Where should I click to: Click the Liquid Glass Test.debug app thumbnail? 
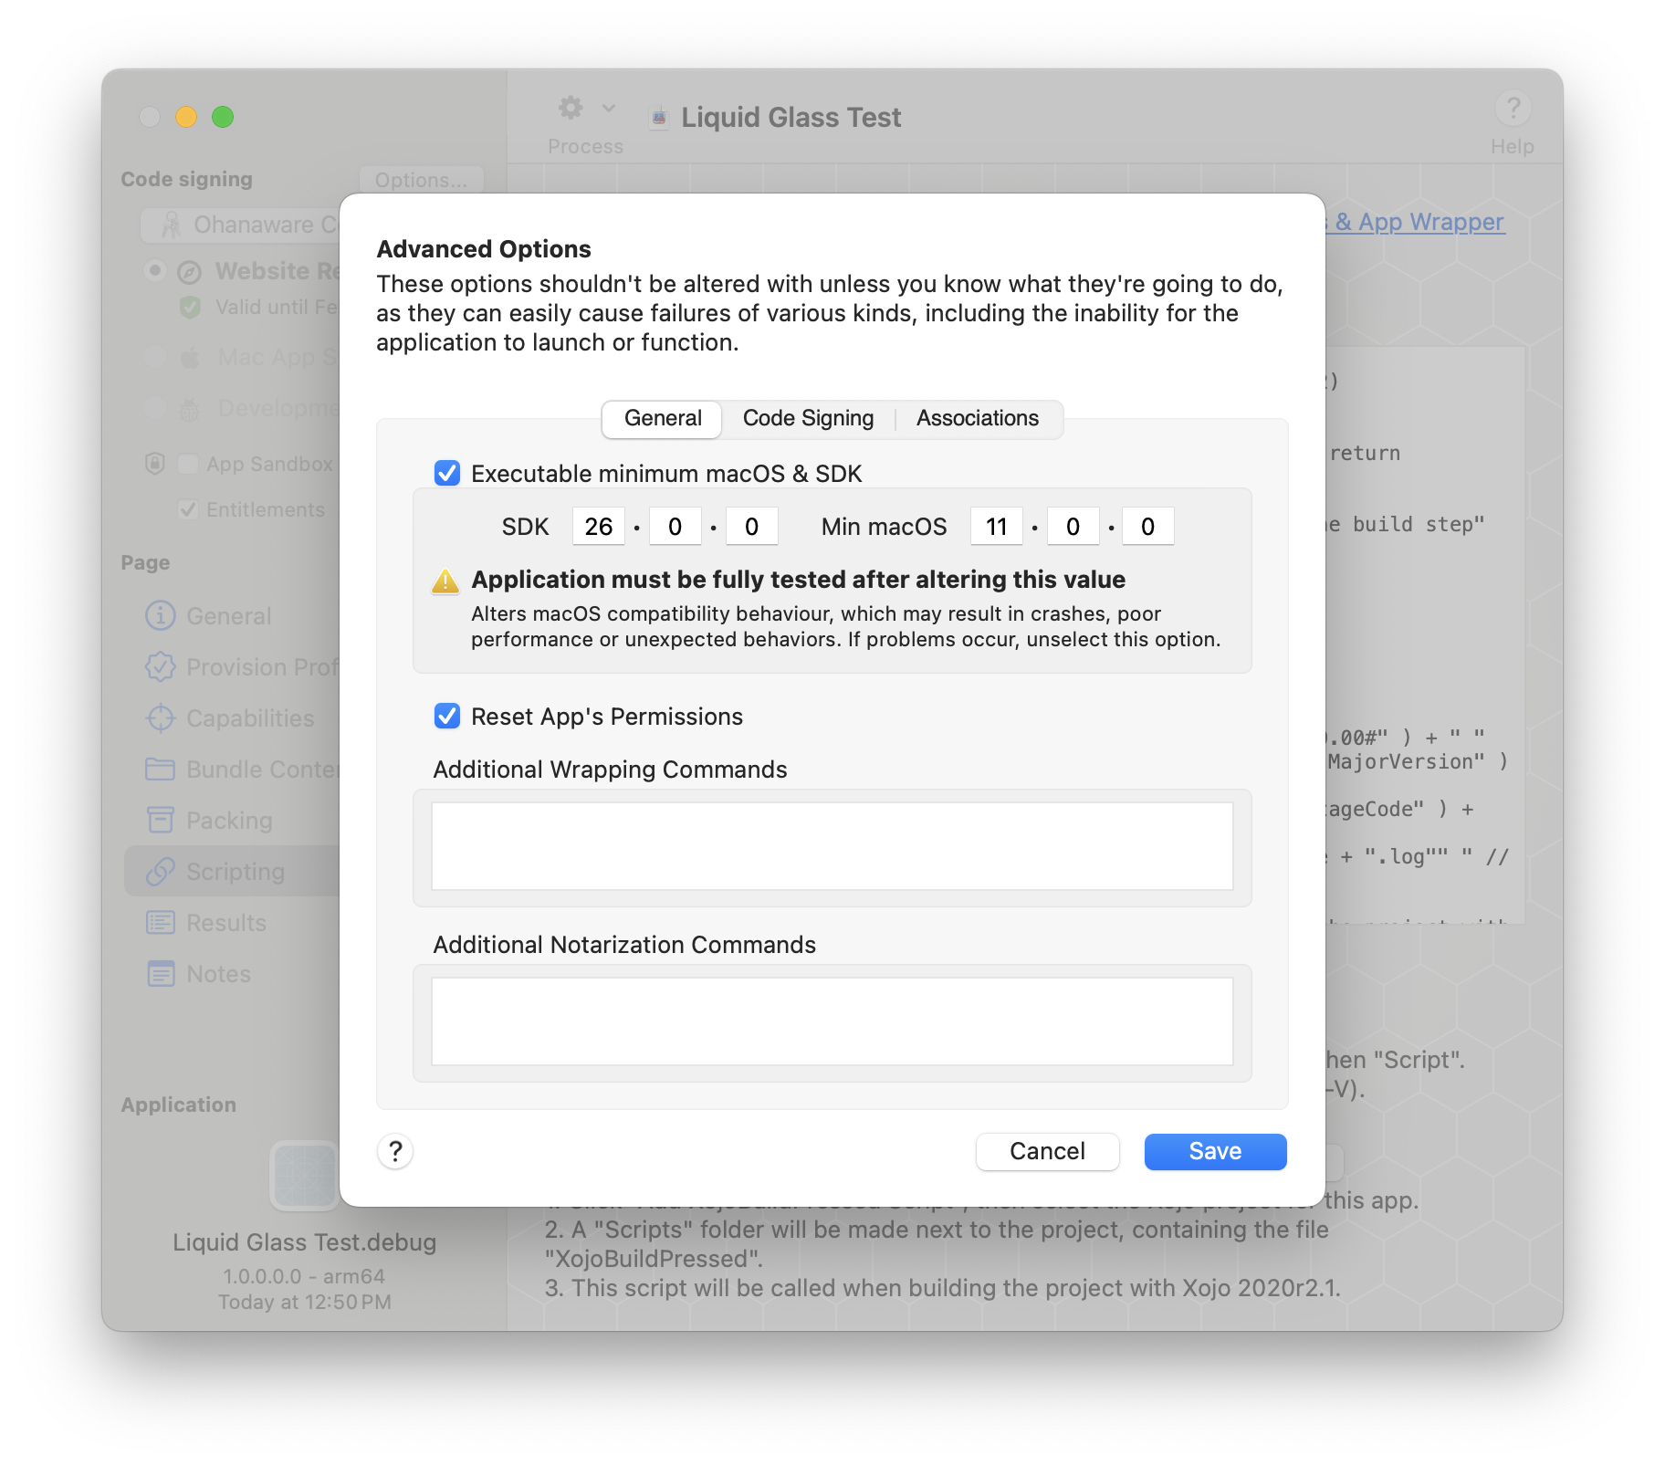[305, 1176]
